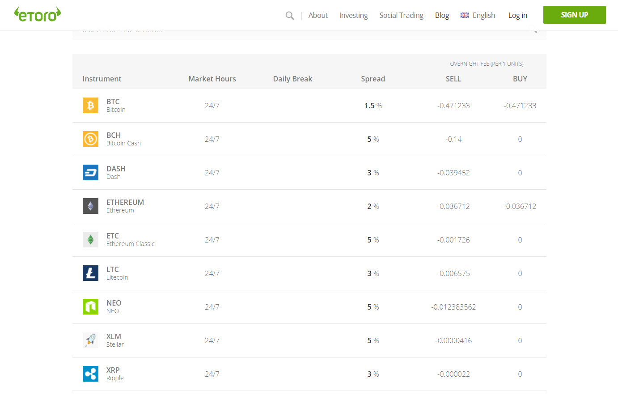
Task: Click the NEO instrument name
Action: coord(114,303)
